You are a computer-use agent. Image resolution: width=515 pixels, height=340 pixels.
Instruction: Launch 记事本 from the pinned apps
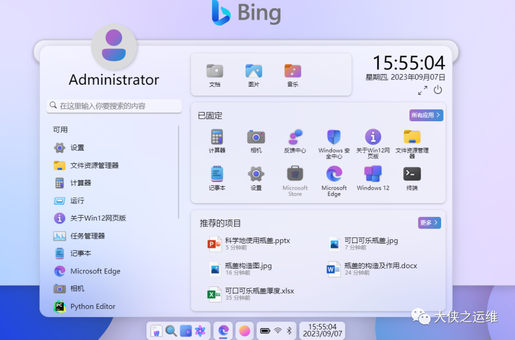pyautogui.click(x=217, y=178)
